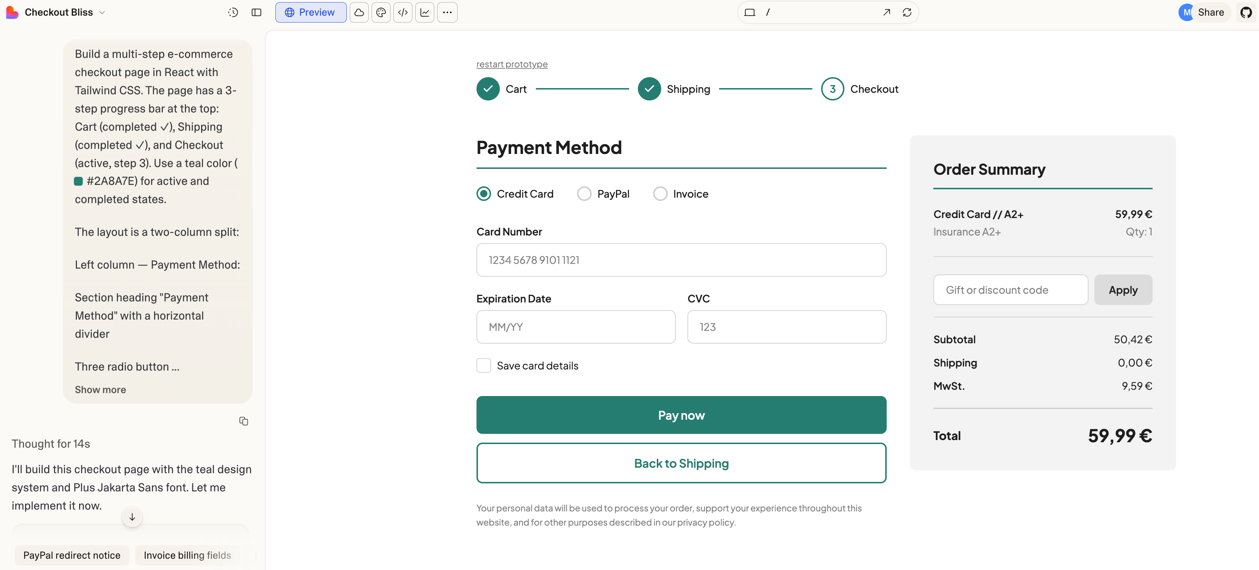Open the cloud deployment options
1259x570 pixels.
(x=359, y=12)
